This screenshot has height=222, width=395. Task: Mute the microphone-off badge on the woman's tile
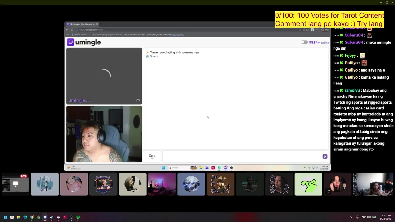(x=328, y=191)
